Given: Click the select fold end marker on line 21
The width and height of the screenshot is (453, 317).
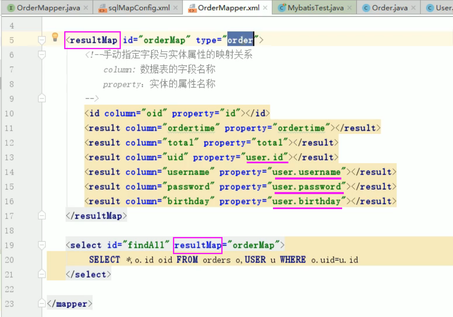Looking at the screenshot, I should point(42,274).
